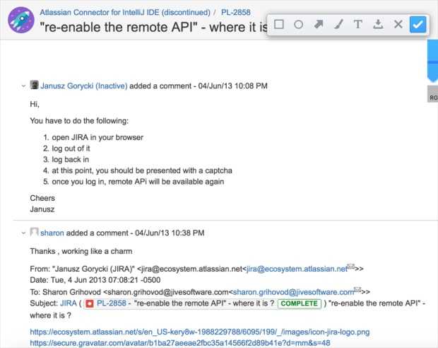The image size is (438, 348).
Task: Collapse Janusz Gorycki's comment
Action: (23, 86)
